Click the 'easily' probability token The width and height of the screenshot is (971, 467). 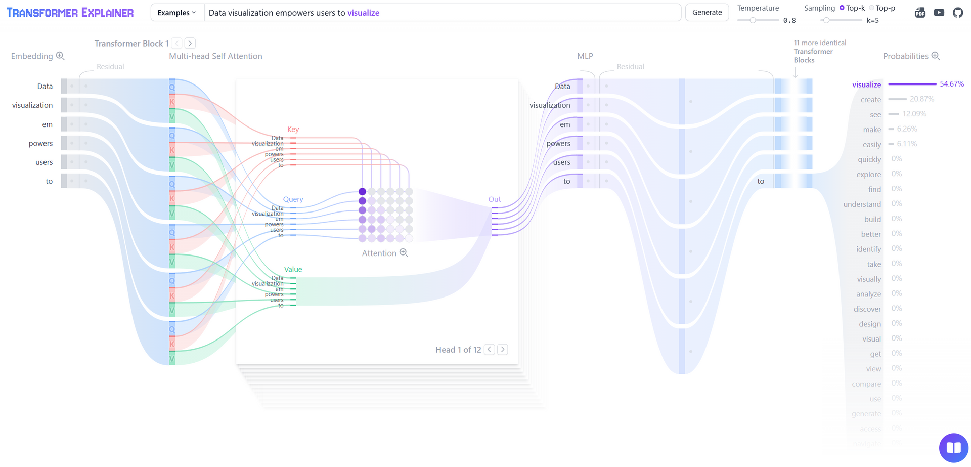coord(872,144)
